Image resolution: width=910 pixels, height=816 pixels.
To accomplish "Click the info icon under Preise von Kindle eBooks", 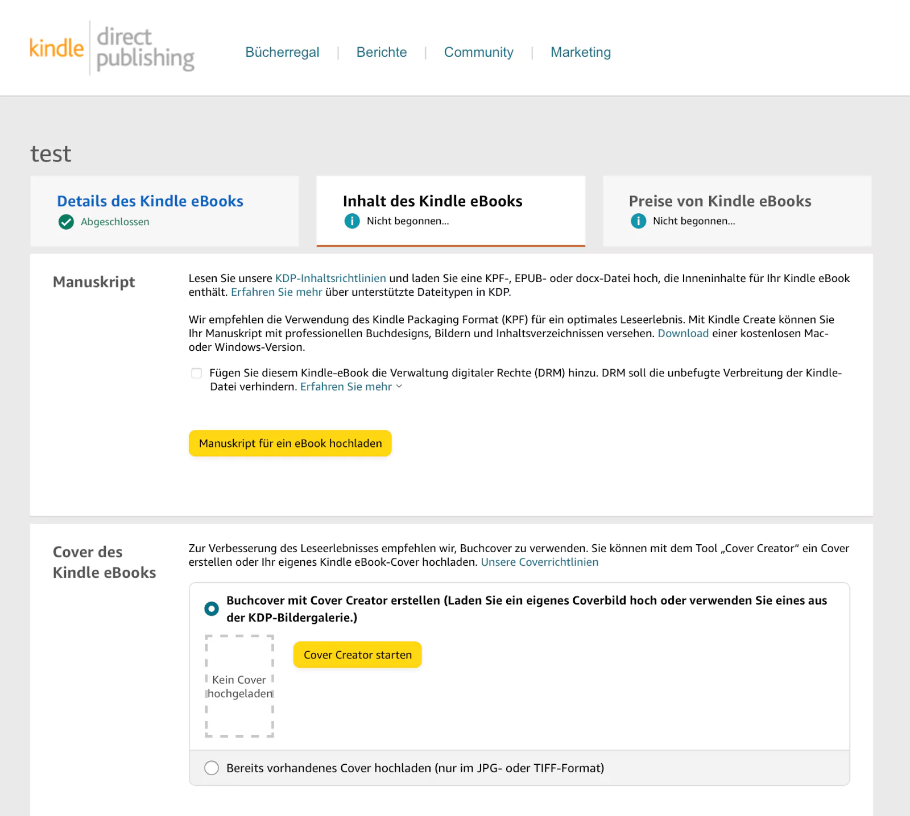I will (x=638, y=221).
